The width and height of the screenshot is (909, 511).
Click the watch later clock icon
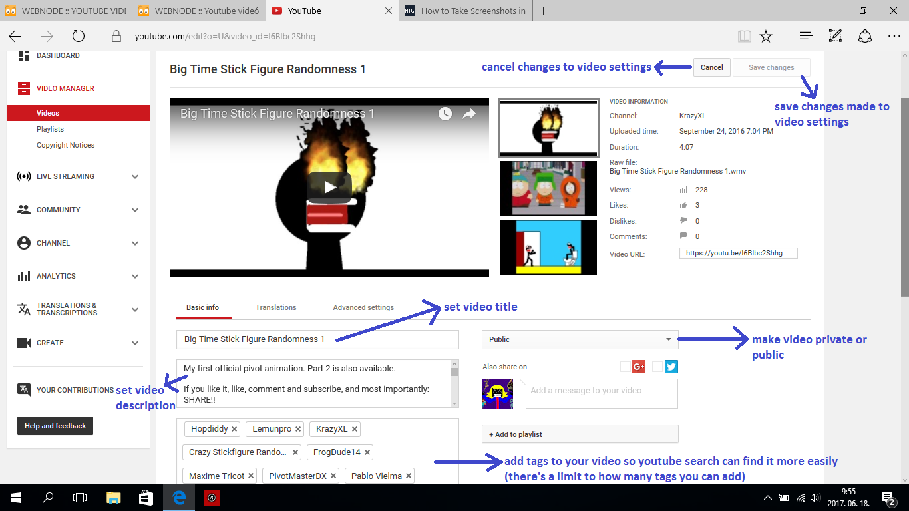click(445, 114)
